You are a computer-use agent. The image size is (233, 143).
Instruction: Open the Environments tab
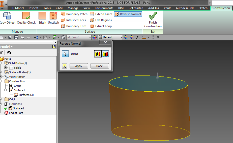pyautogui.click(x=104, y=8)
